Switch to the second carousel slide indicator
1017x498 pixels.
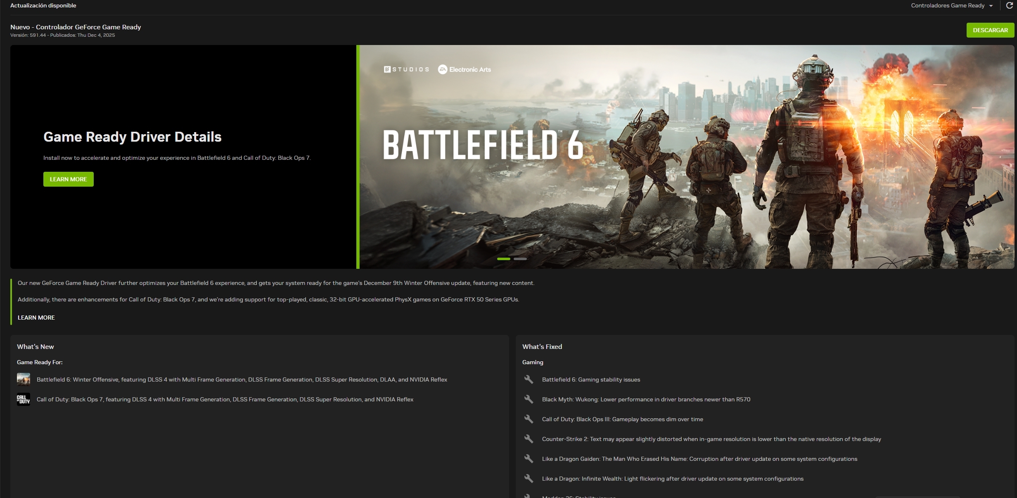click(x=520, y=259)
